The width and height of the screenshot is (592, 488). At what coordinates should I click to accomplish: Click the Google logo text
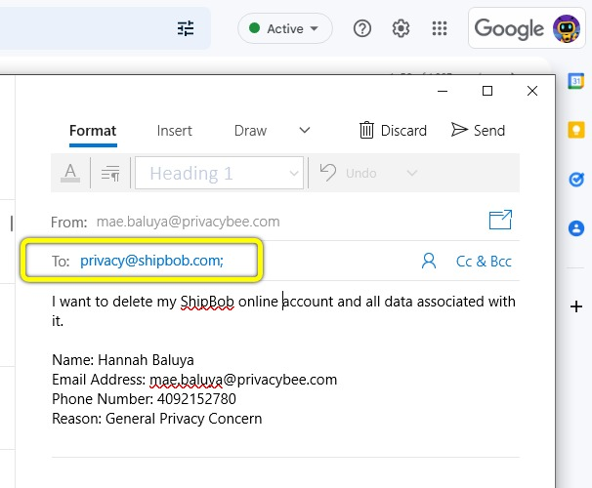(x=509, y=29)
